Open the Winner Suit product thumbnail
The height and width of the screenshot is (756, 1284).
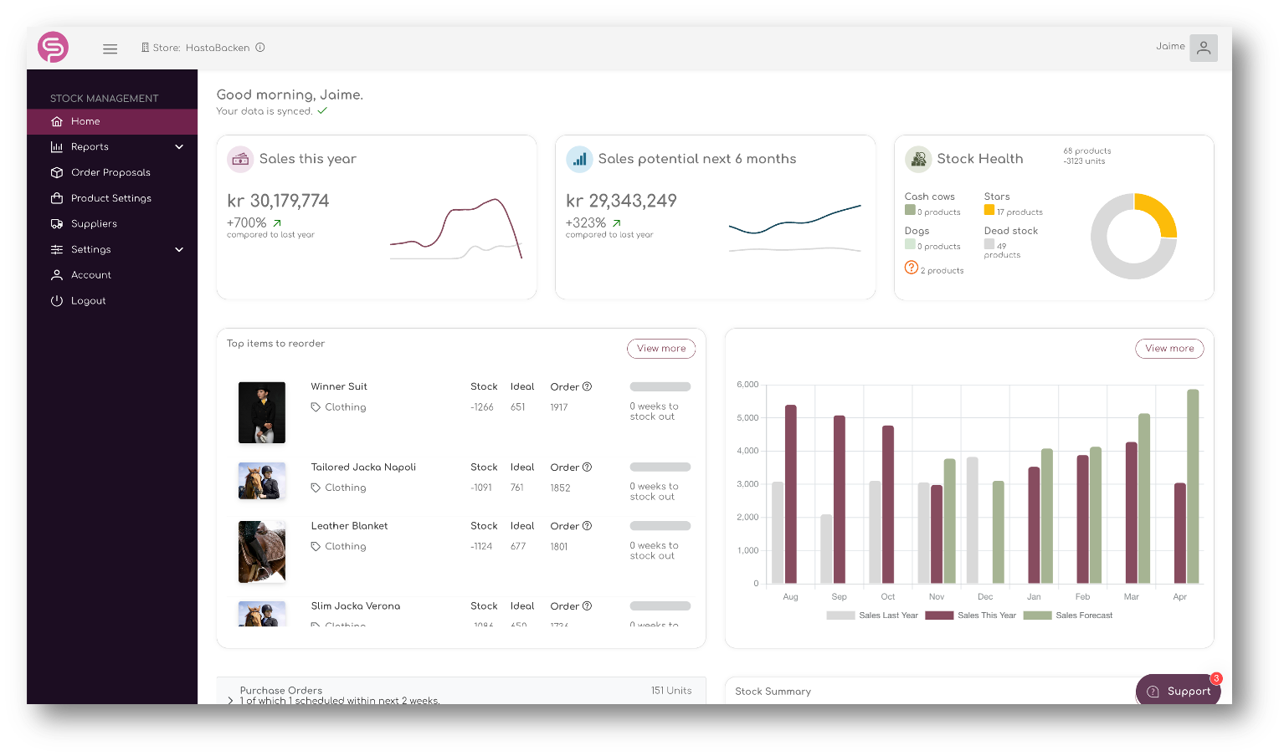point(261,411)
